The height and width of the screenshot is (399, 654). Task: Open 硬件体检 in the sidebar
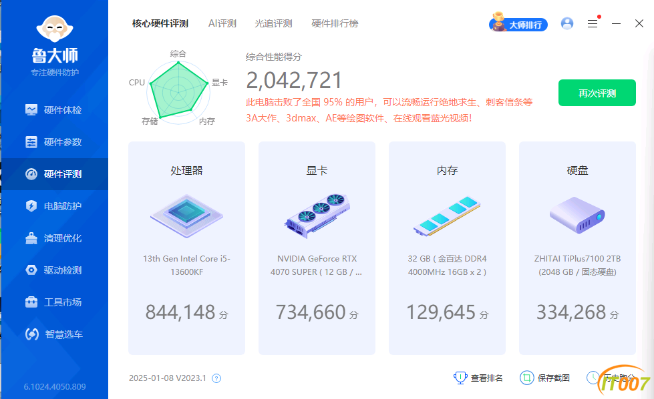(54, 110)
